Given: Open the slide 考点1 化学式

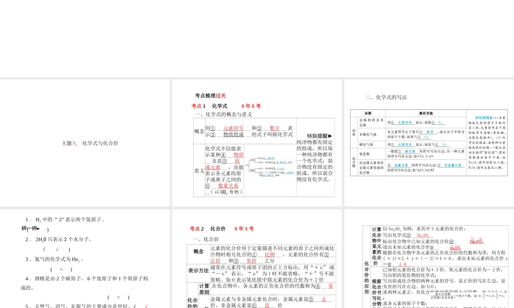Looking at the screenshot, I should pyautogui.click(x=256, y=143).
